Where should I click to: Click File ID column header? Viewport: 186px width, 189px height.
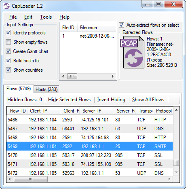[x=68, y=28]
